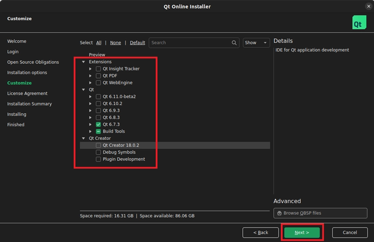The width and height of the screenshot is (374, 242).
Task: Collapse the Extensions category
Action: click(83, 62)
